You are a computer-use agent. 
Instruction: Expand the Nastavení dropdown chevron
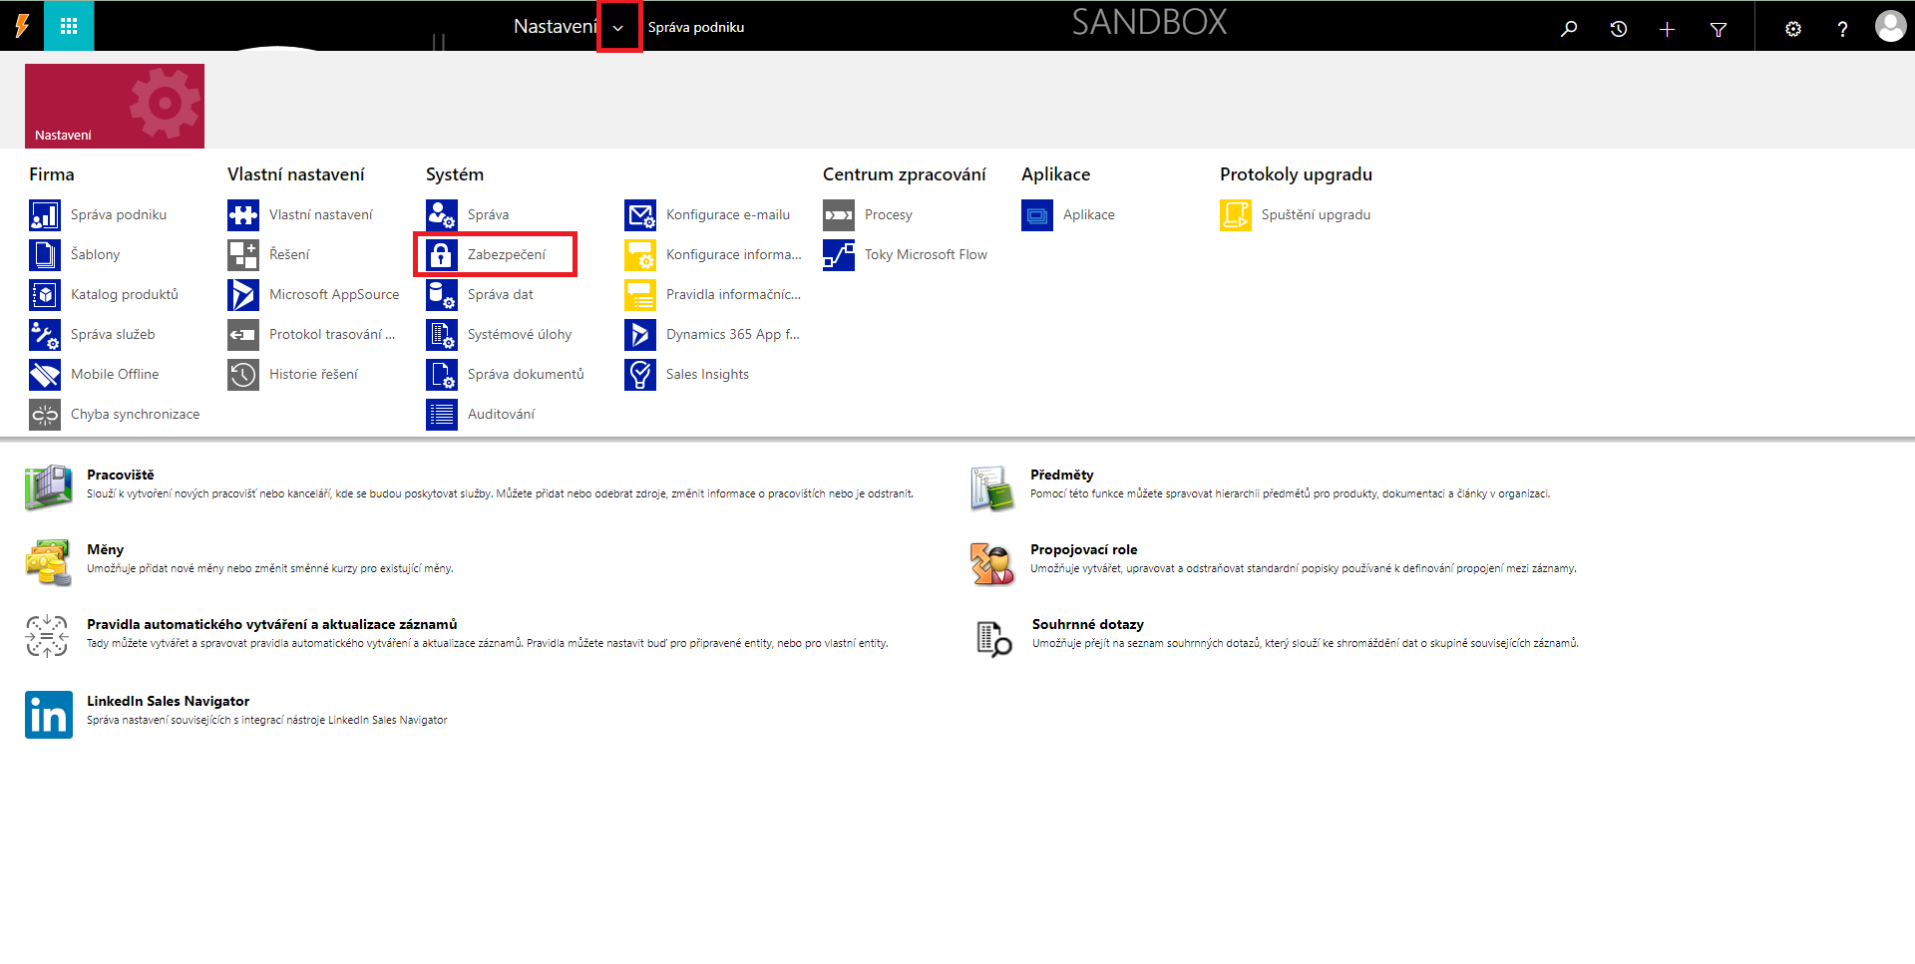pos(618,28)
